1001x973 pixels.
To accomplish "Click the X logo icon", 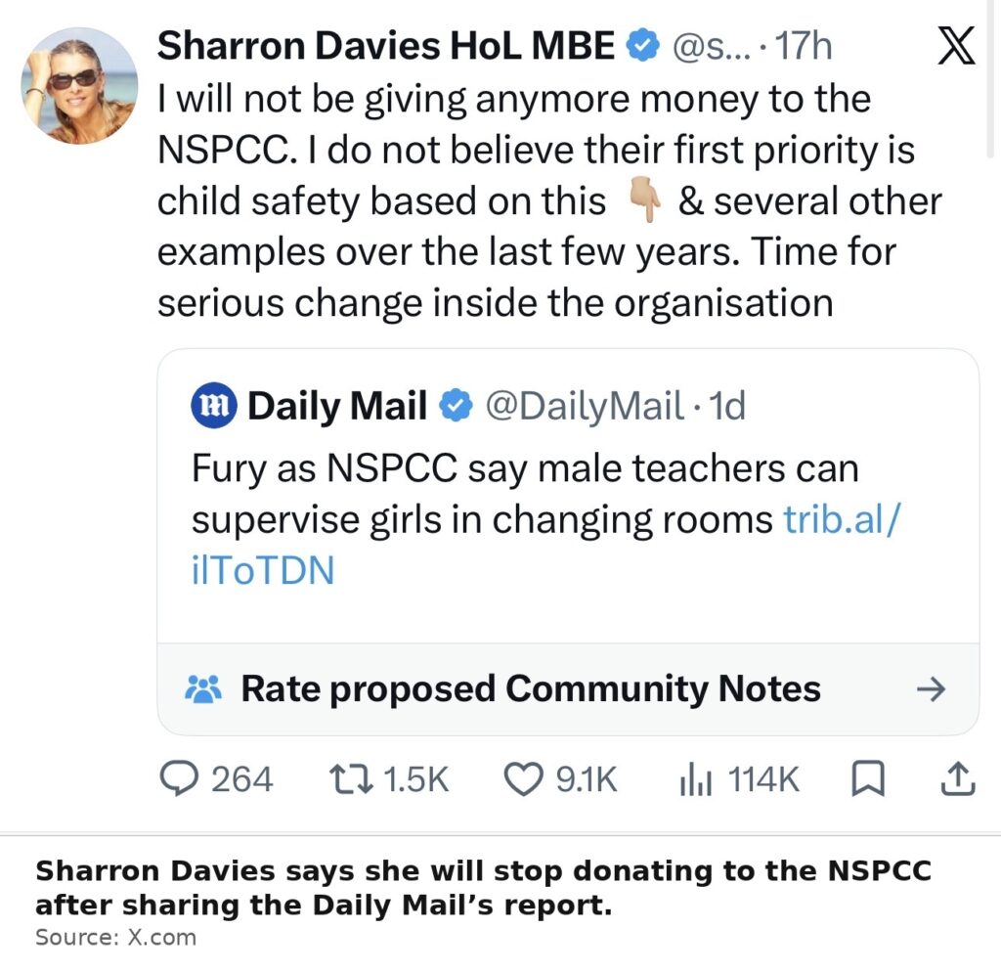I will click(x=956, y=46).
